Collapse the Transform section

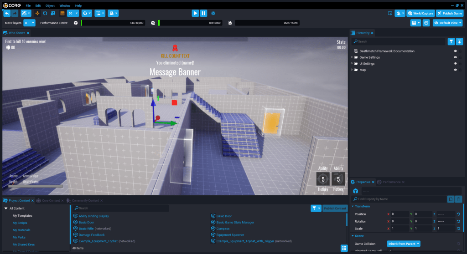pos(352,206)
